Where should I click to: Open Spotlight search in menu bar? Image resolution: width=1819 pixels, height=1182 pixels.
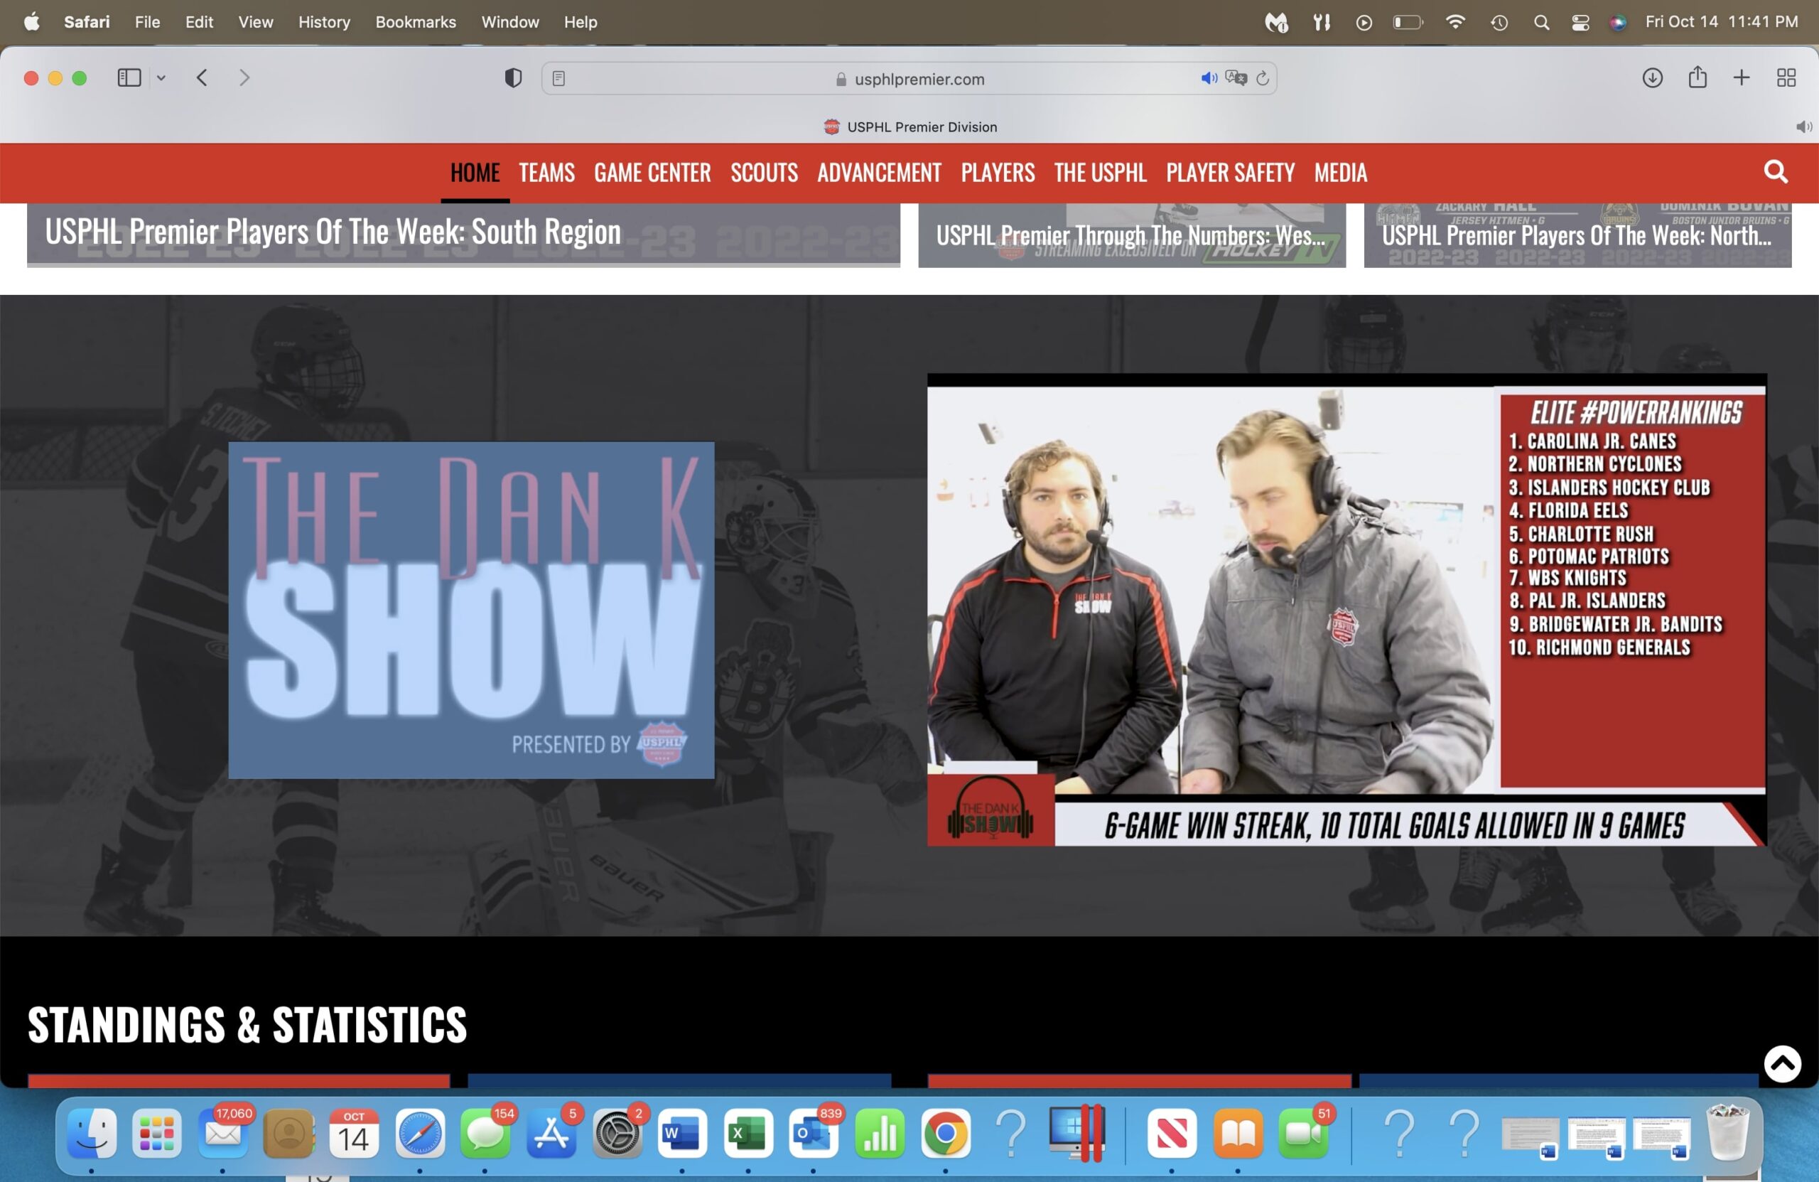pos(1540,22)
